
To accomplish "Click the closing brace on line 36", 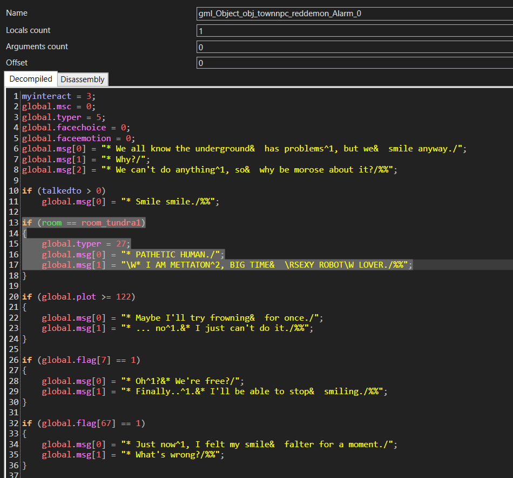I will pyautogui.click(x=24, y=466).
